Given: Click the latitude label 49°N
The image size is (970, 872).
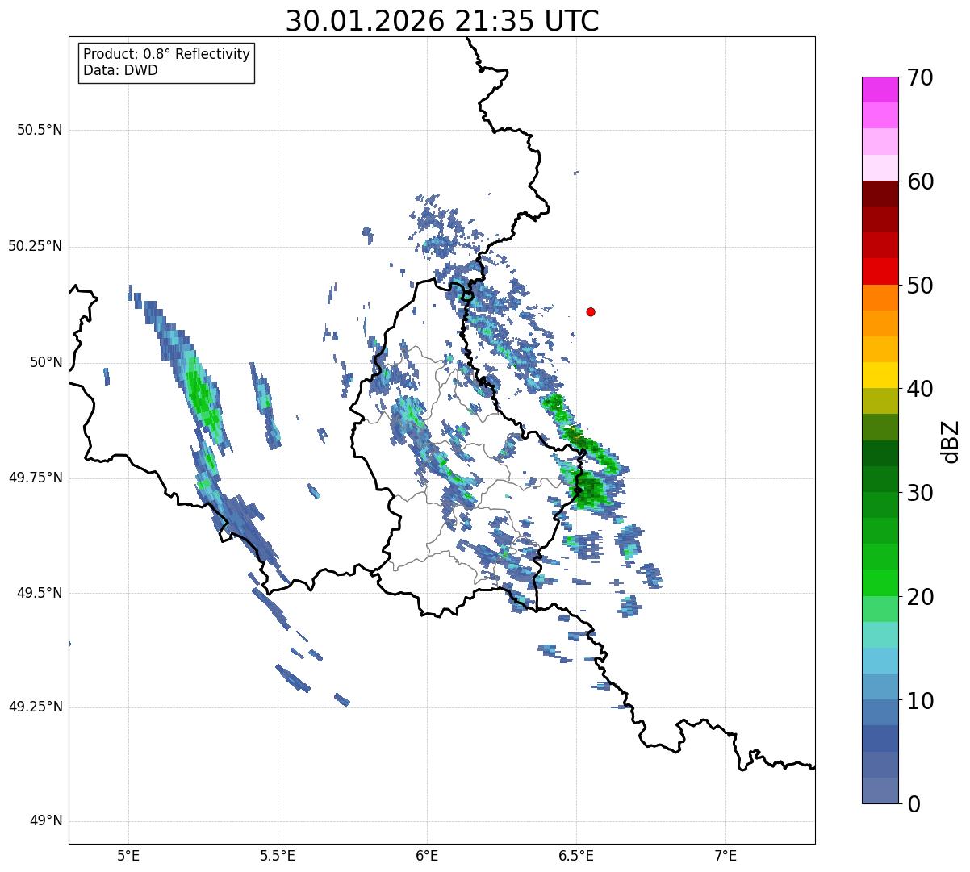Looking at the screenshot, I should coord(45,821).
